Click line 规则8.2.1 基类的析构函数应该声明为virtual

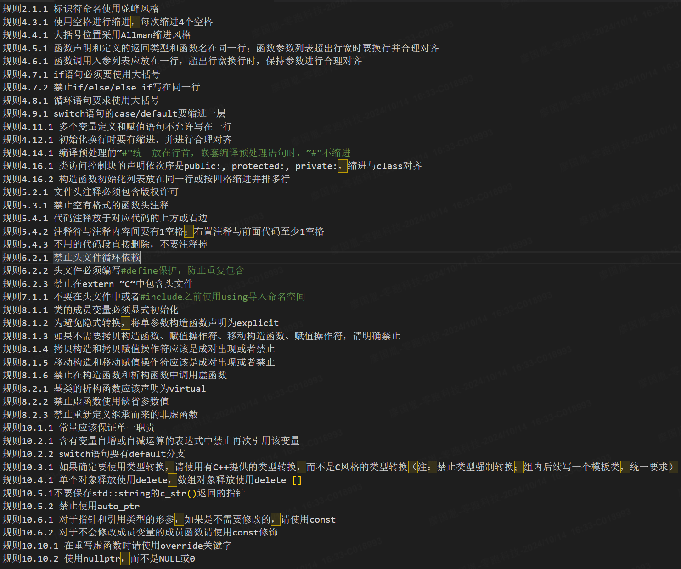104,389
